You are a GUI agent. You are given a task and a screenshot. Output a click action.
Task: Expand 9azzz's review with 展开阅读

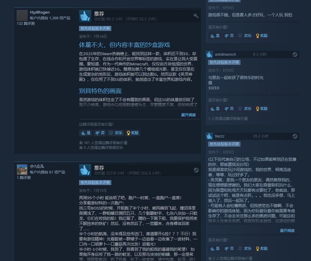pos(287,231)
